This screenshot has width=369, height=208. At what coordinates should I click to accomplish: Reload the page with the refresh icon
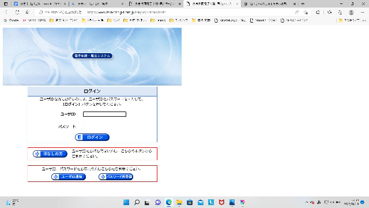(x=17, y=12)
